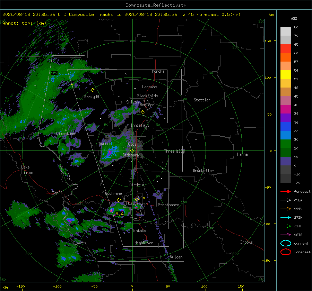
Task: Click the cyan current ellipse symbol
Action: point(286,243)
